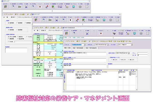This screenshot has height=102, width=153.
Task: Toggle 経腸栄養 checkbox in middle window
Action: point(48,72)
